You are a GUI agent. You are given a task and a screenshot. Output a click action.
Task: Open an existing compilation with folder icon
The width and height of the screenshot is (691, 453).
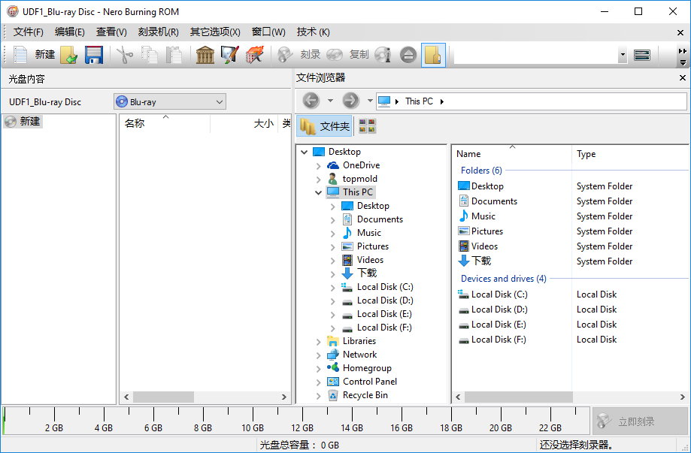(68, 55)
